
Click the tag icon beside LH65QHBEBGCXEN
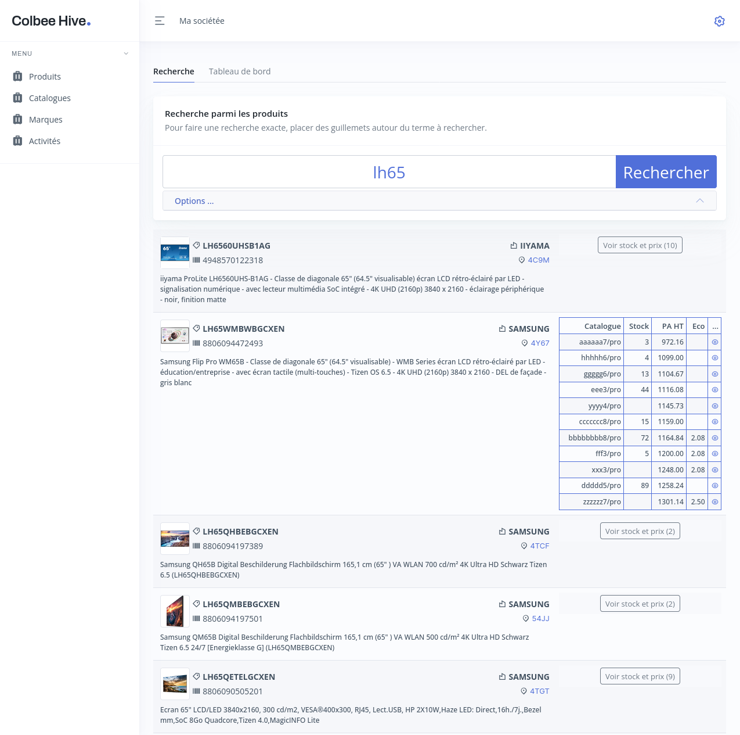(x=197, y=531)
